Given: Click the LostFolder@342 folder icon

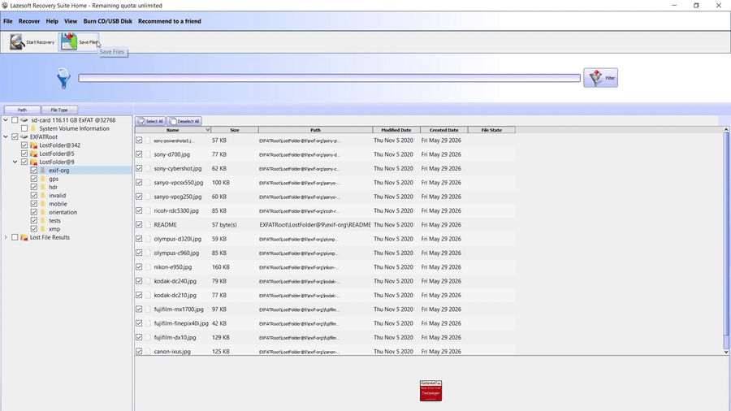Looking at the screenshot, I should [33, 145].
